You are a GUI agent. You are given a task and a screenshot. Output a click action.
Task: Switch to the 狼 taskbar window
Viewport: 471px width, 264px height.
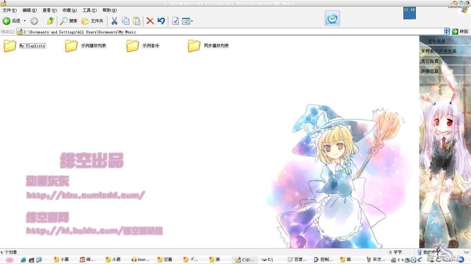click(x=215, y=260)
